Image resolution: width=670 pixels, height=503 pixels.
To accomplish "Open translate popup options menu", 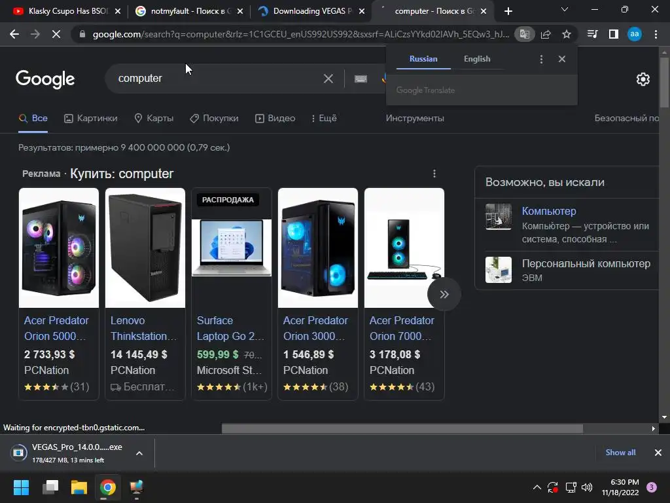I will tap(541, 59).
